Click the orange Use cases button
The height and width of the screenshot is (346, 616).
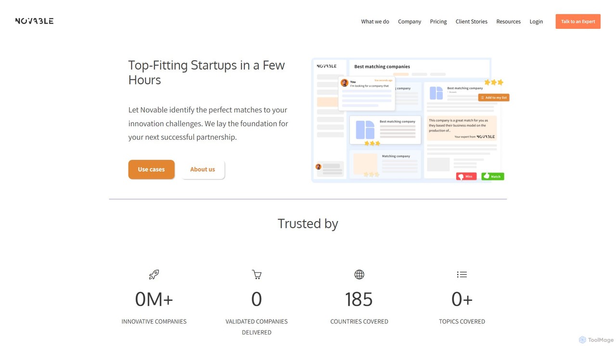(151, 169)
